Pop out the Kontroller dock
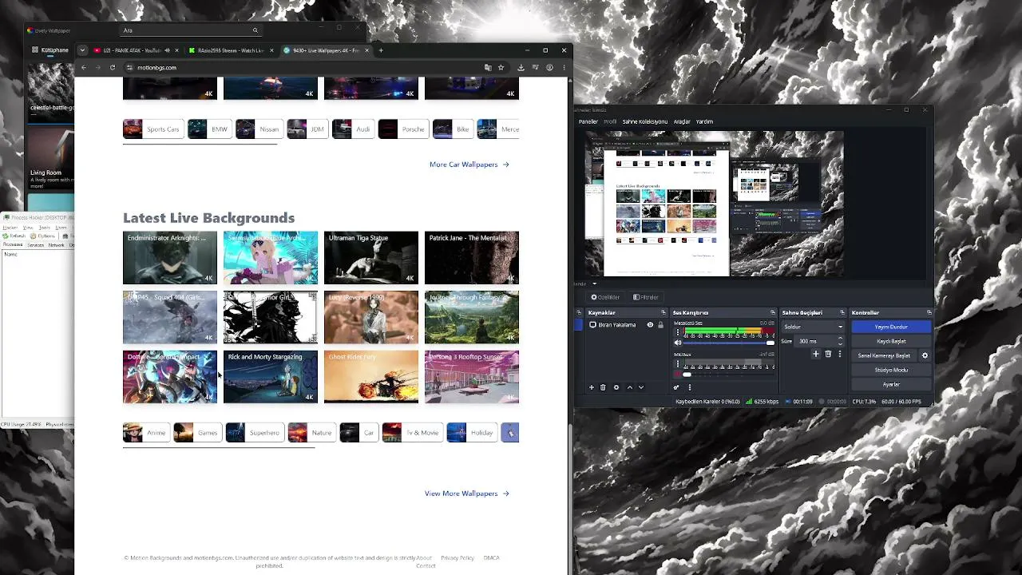 (929, 312)
